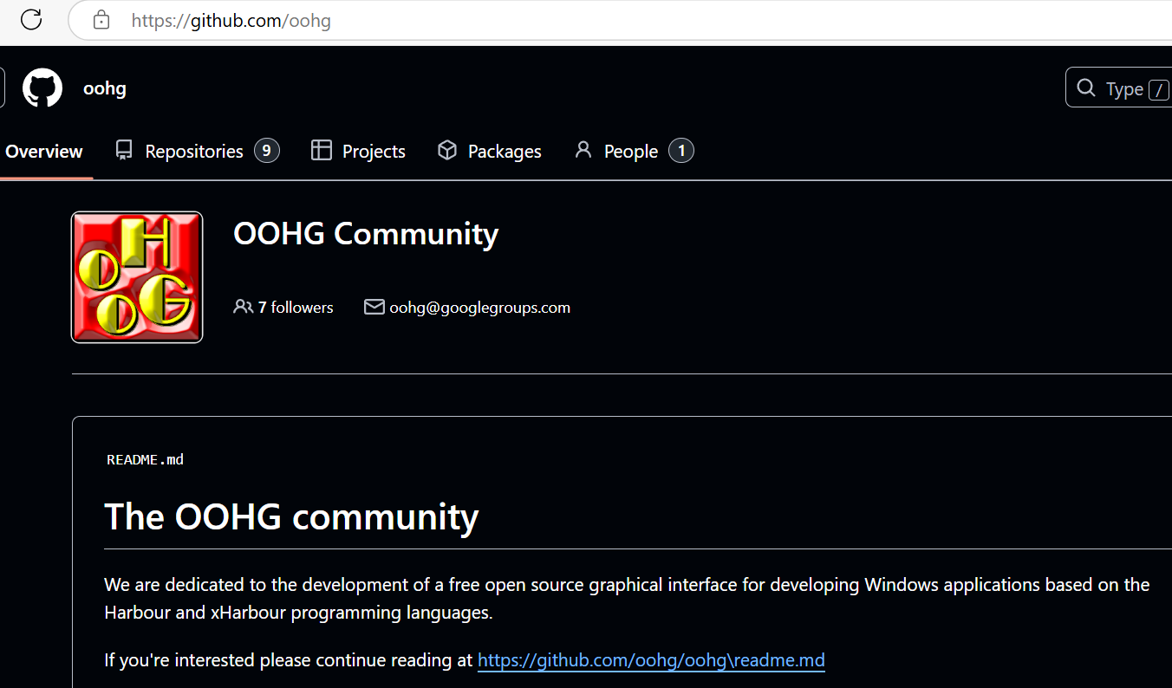Viewport: 1172px width, 688px height.
Task: Open the Repositories tab
Action: (x=194, y=152)
